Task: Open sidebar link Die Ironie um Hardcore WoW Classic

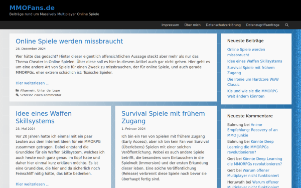Action: tap(253, 82)
